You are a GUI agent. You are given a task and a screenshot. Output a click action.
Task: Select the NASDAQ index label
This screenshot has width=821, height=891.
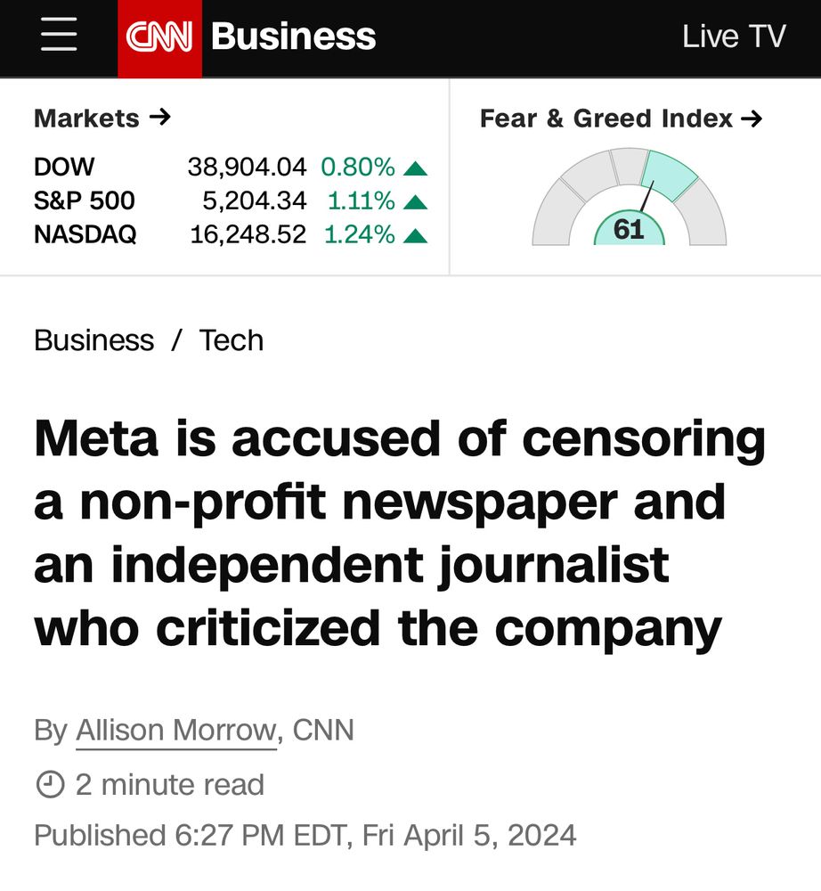(85, 234)
